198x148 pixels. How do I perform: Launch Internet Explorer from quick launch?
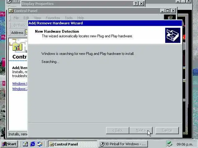click(x=32, y=144)
